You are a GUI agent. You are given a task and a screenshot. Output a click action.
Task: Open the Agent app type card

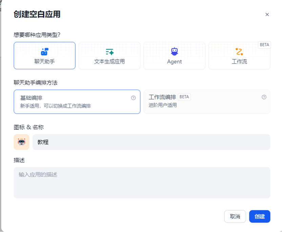coord(174,55)
